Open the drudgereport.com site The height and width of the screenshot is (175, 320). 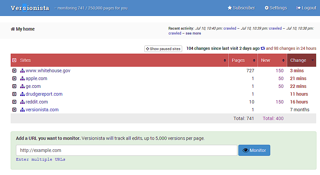tap(44, 94)
